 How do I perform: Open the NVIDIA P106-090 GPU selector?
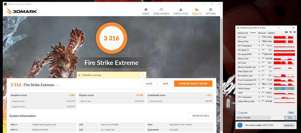click(x=253, y=118)
